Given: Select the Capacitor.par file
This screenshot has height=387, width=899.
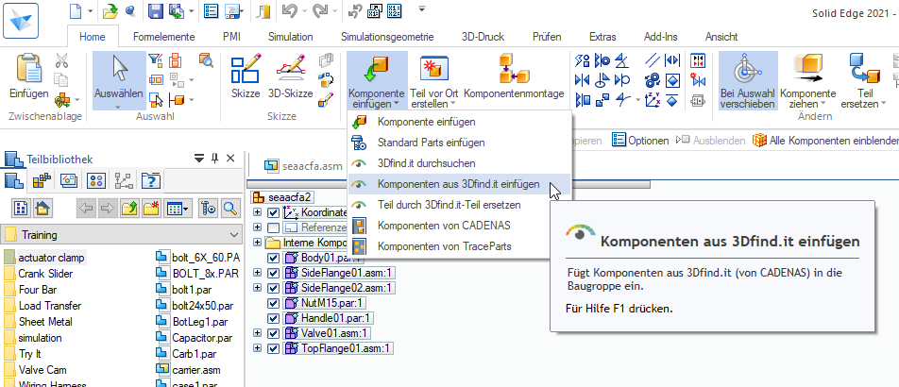Looking at the screenshot, I should pyautogui.click(x=202, y=338).
